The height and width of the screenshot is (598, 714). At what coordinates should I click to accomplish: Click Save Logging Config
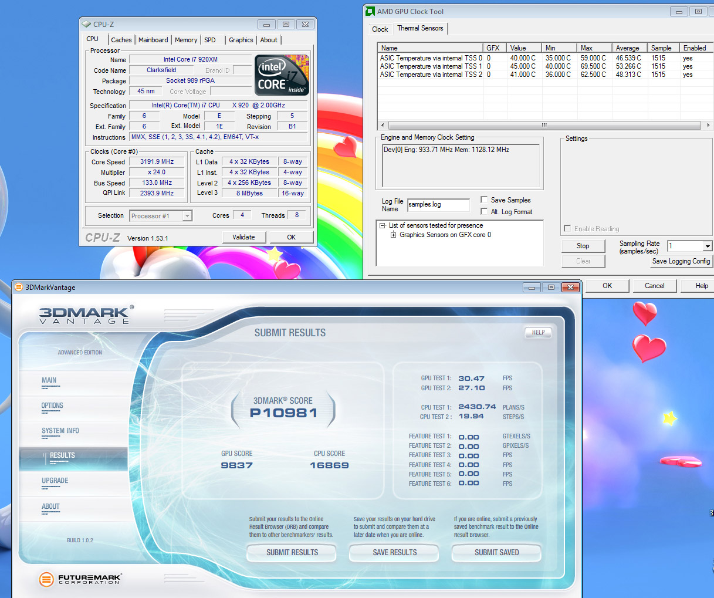pyautogui.click(x=681, y=261)
